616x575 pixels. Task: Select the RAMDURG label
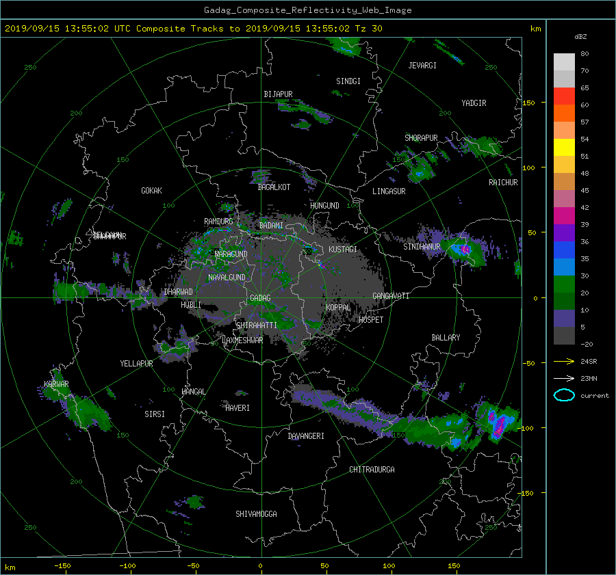coord(218,222)
